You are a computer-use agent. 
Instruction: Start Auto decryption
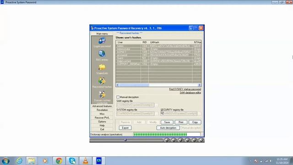[168, 128]
